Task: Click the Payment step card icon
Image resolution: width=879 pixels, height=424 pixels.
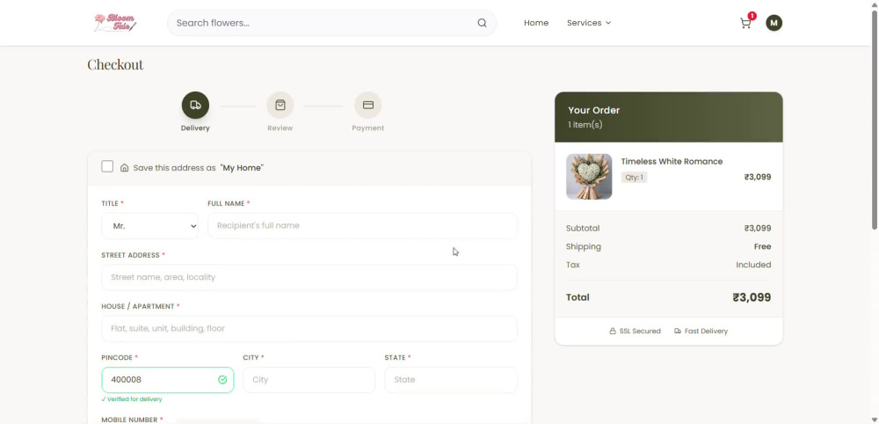Action: (x=368, y=106)
